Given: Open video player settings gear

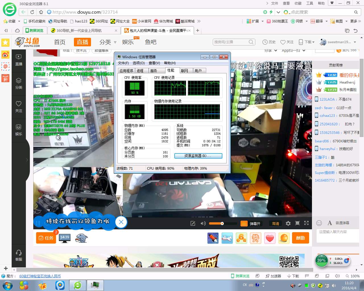Looking at the screenshot, I should (x=288, y=223).
